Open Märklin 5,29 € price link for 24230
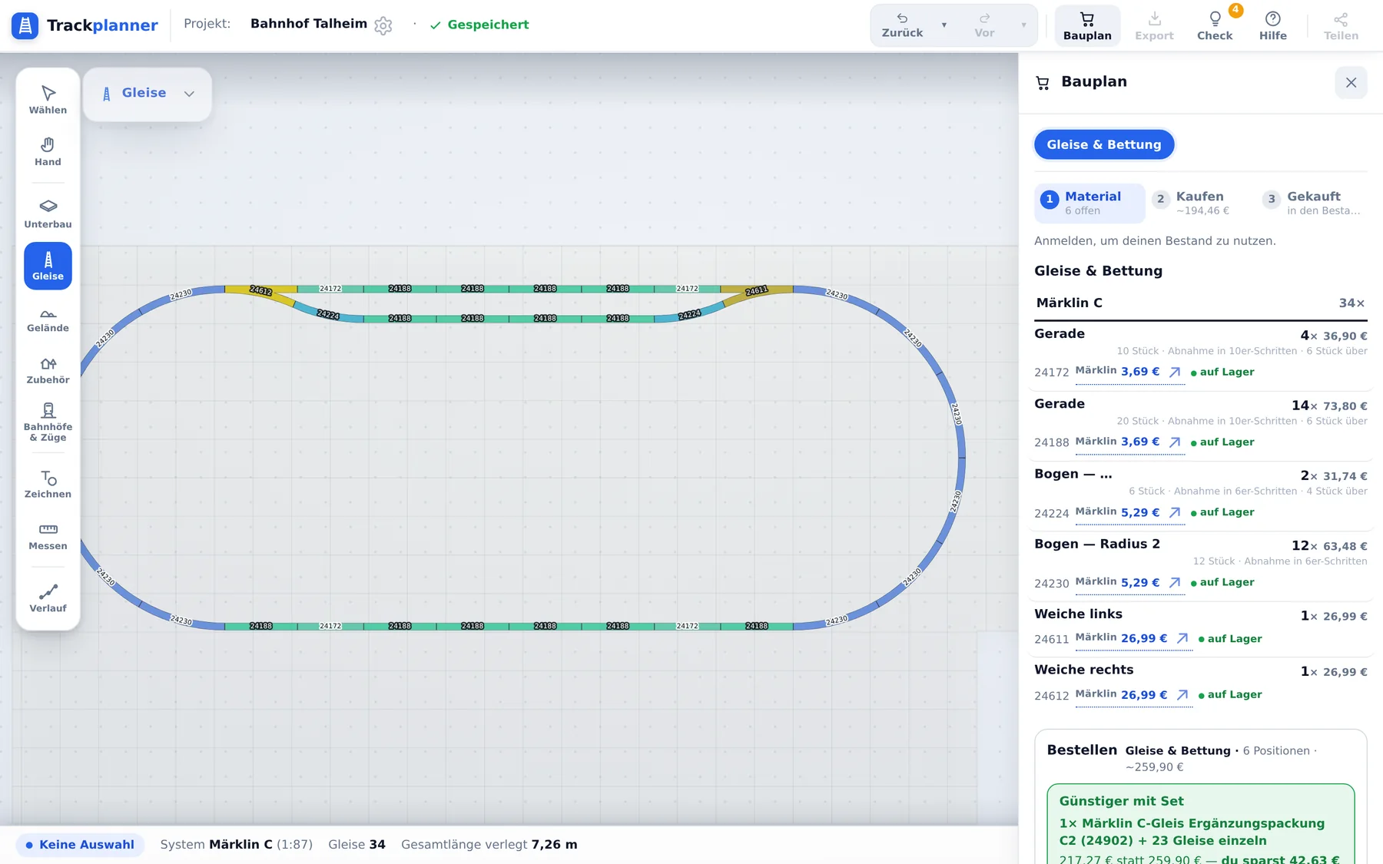The image size is (1383, 864). (1129, 582)
